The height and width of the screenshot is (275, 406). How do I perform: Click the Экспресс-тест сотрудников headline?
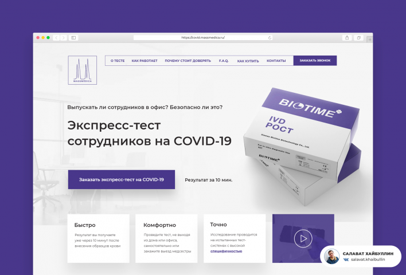[150, 133]
